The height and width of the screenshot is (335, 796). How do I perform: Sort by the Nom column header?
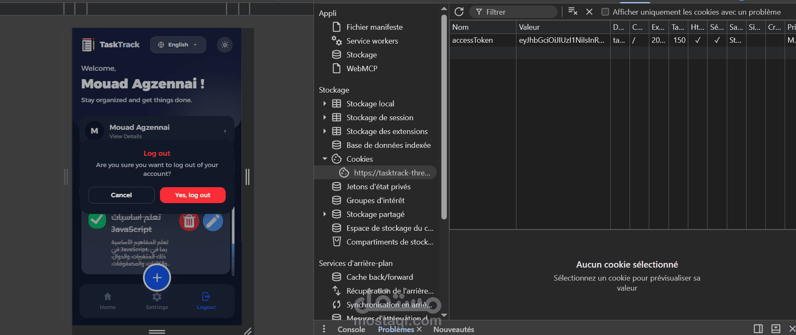[483, 27]
